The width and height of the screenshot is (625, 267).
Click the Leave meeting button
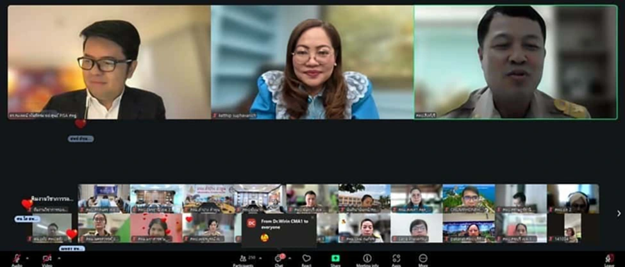point(610,259)
